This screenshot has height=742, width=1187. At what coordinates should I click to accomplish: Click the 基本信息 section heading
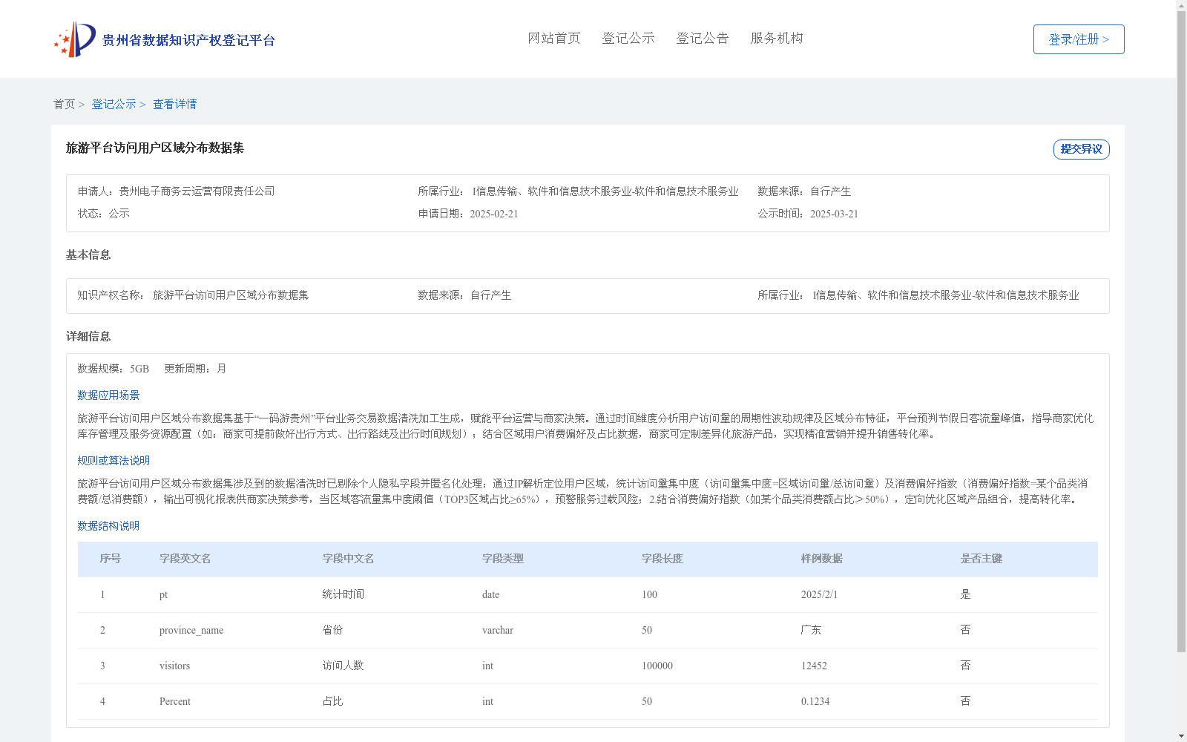(88, 255)
